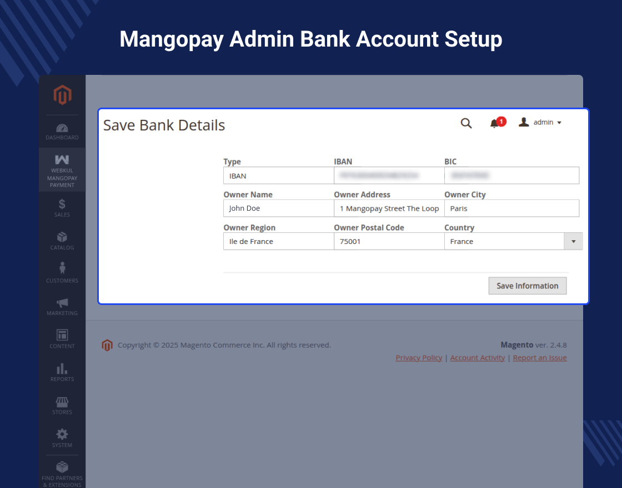The height and width of the screenshot is (488, 622).
Task: Open the Report an Issue link
Action: [x=539, y=358]
